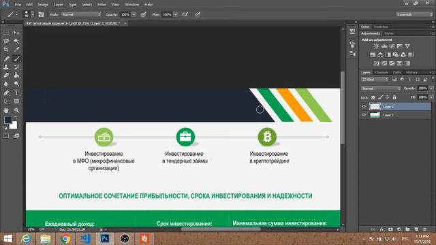This screenshot has width=436, height=245.
Task: Select the Paint Bucket tool
Action: (16, 76)
